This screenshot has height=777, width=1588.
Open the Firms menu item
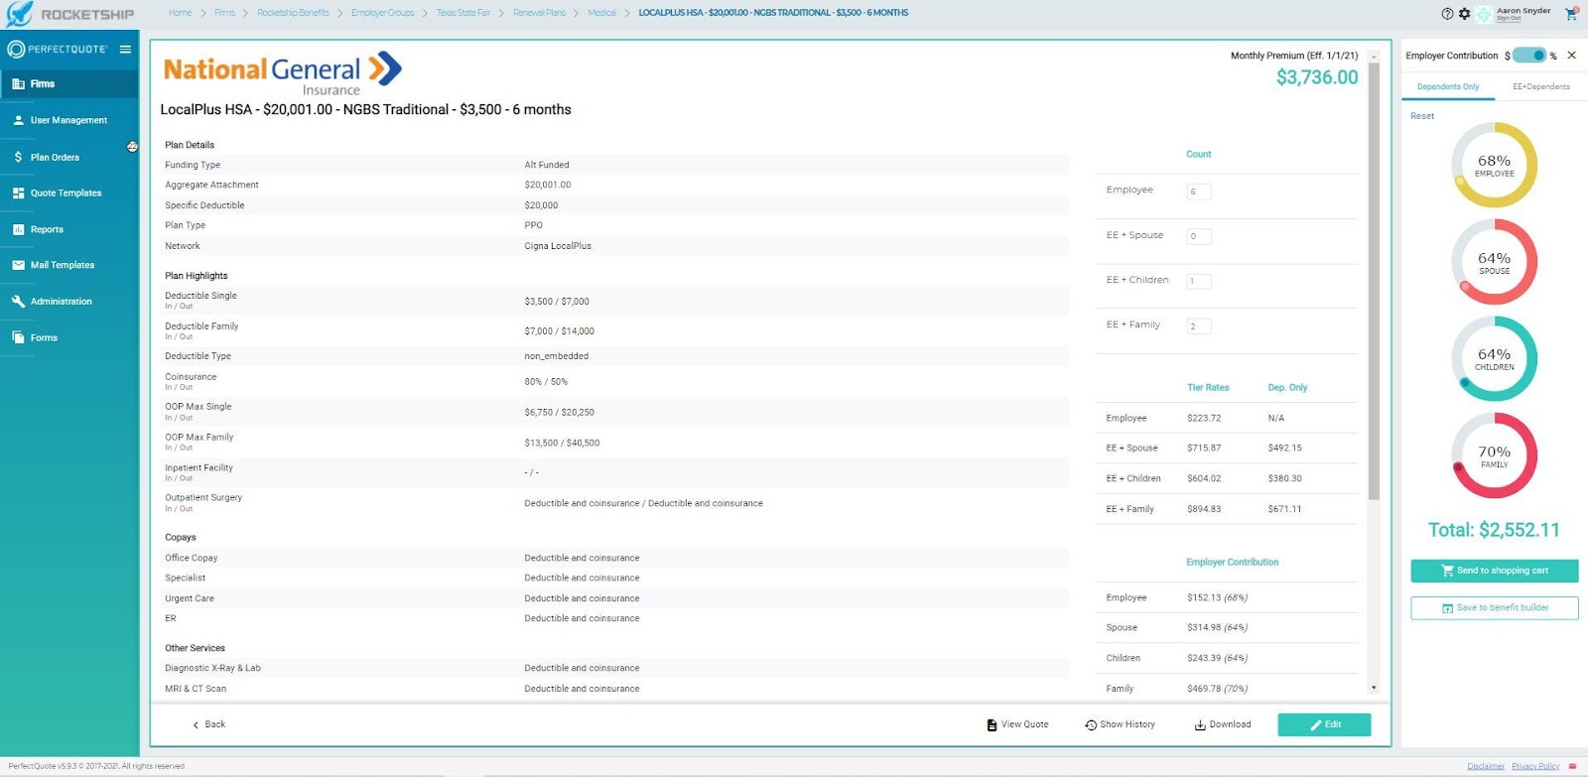[69, 84]
